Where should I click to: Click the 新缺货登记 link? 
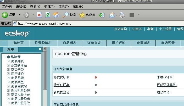(x=62, y=92)
